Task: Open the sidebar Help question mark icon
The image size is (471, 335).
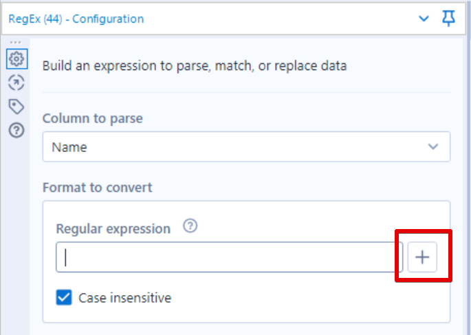Action: 17,131
